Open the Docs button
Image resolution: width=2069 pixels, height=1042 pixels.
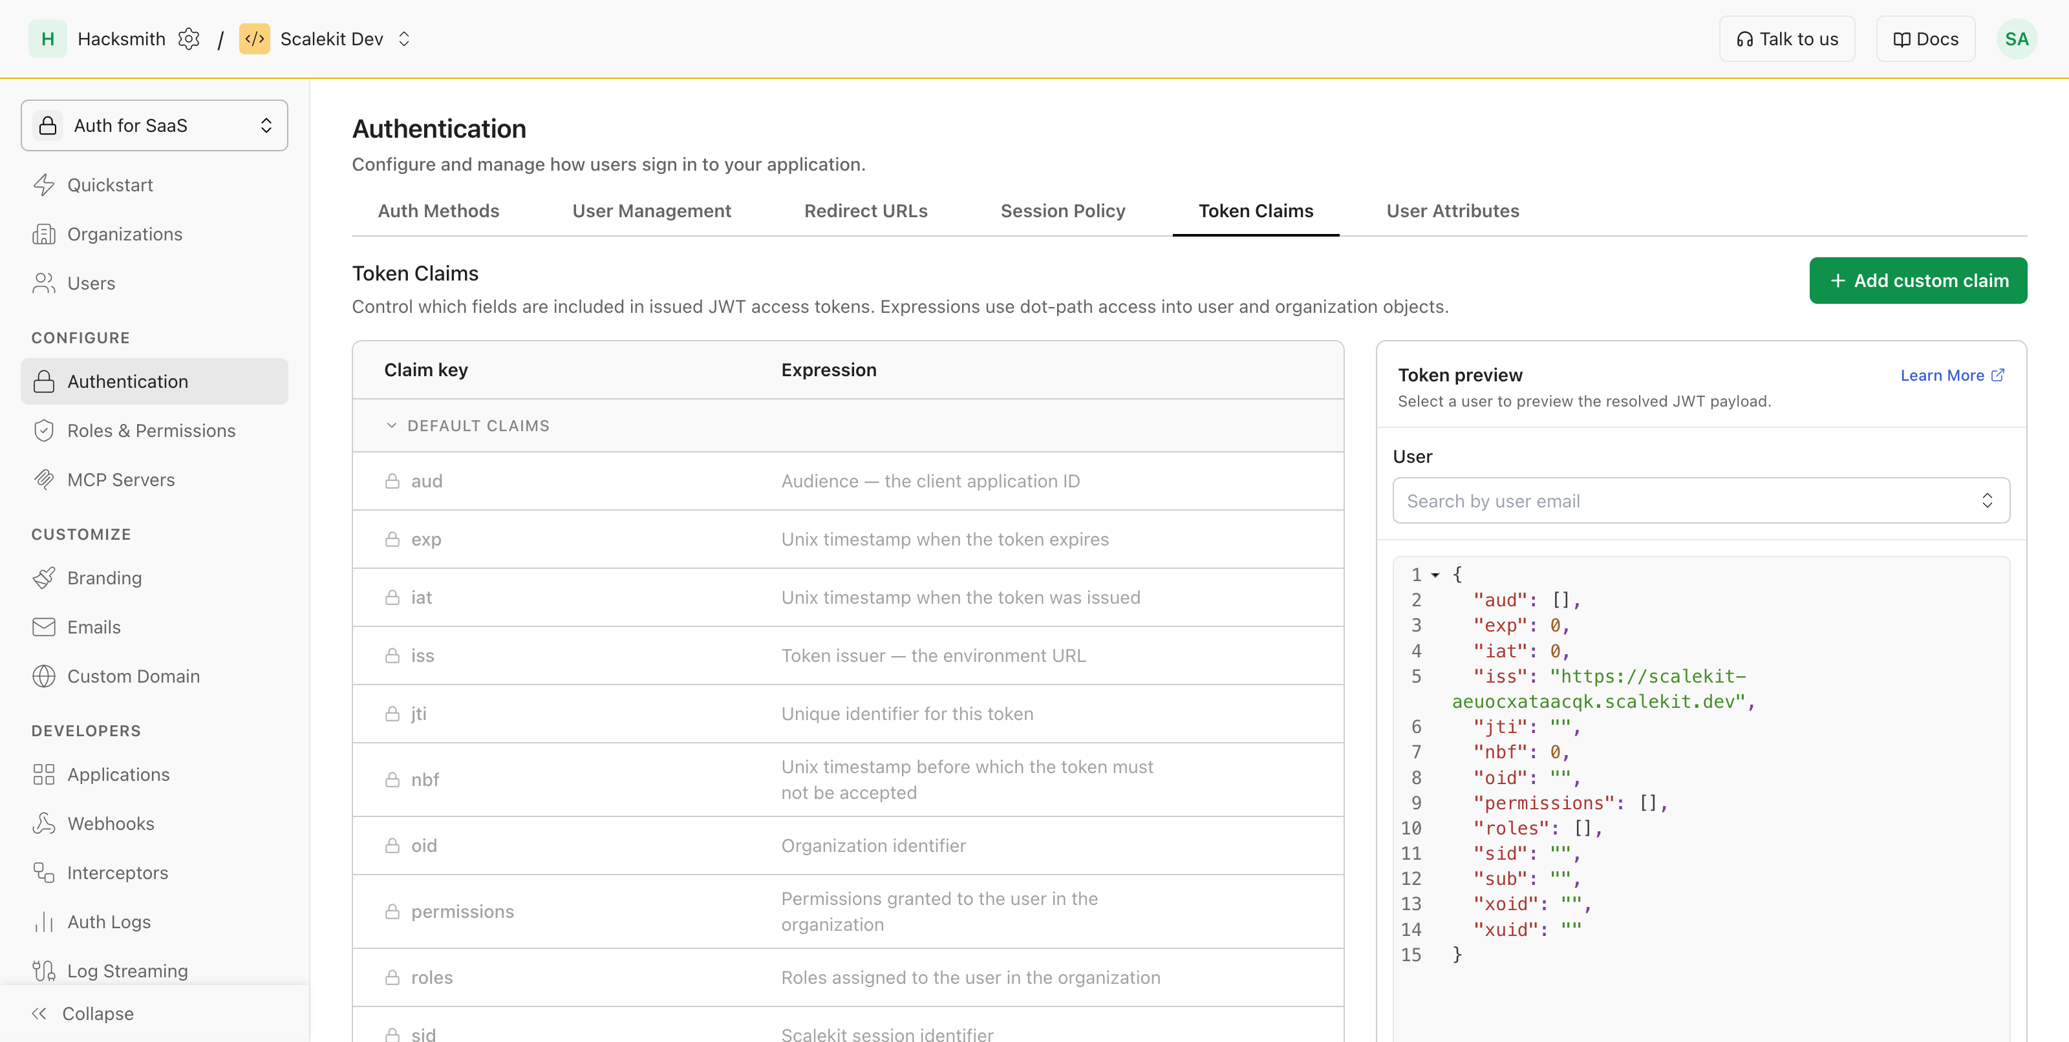[x=1925, y=39]
